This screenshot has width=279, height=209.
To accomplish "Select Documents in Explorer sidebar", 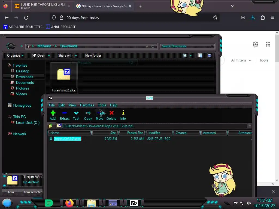I will pyautogui.click(x=25, y=82).
